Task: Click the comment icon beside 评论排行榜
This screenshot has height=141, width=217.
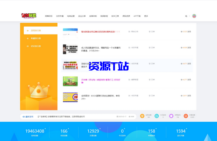Action: point(27,46)
